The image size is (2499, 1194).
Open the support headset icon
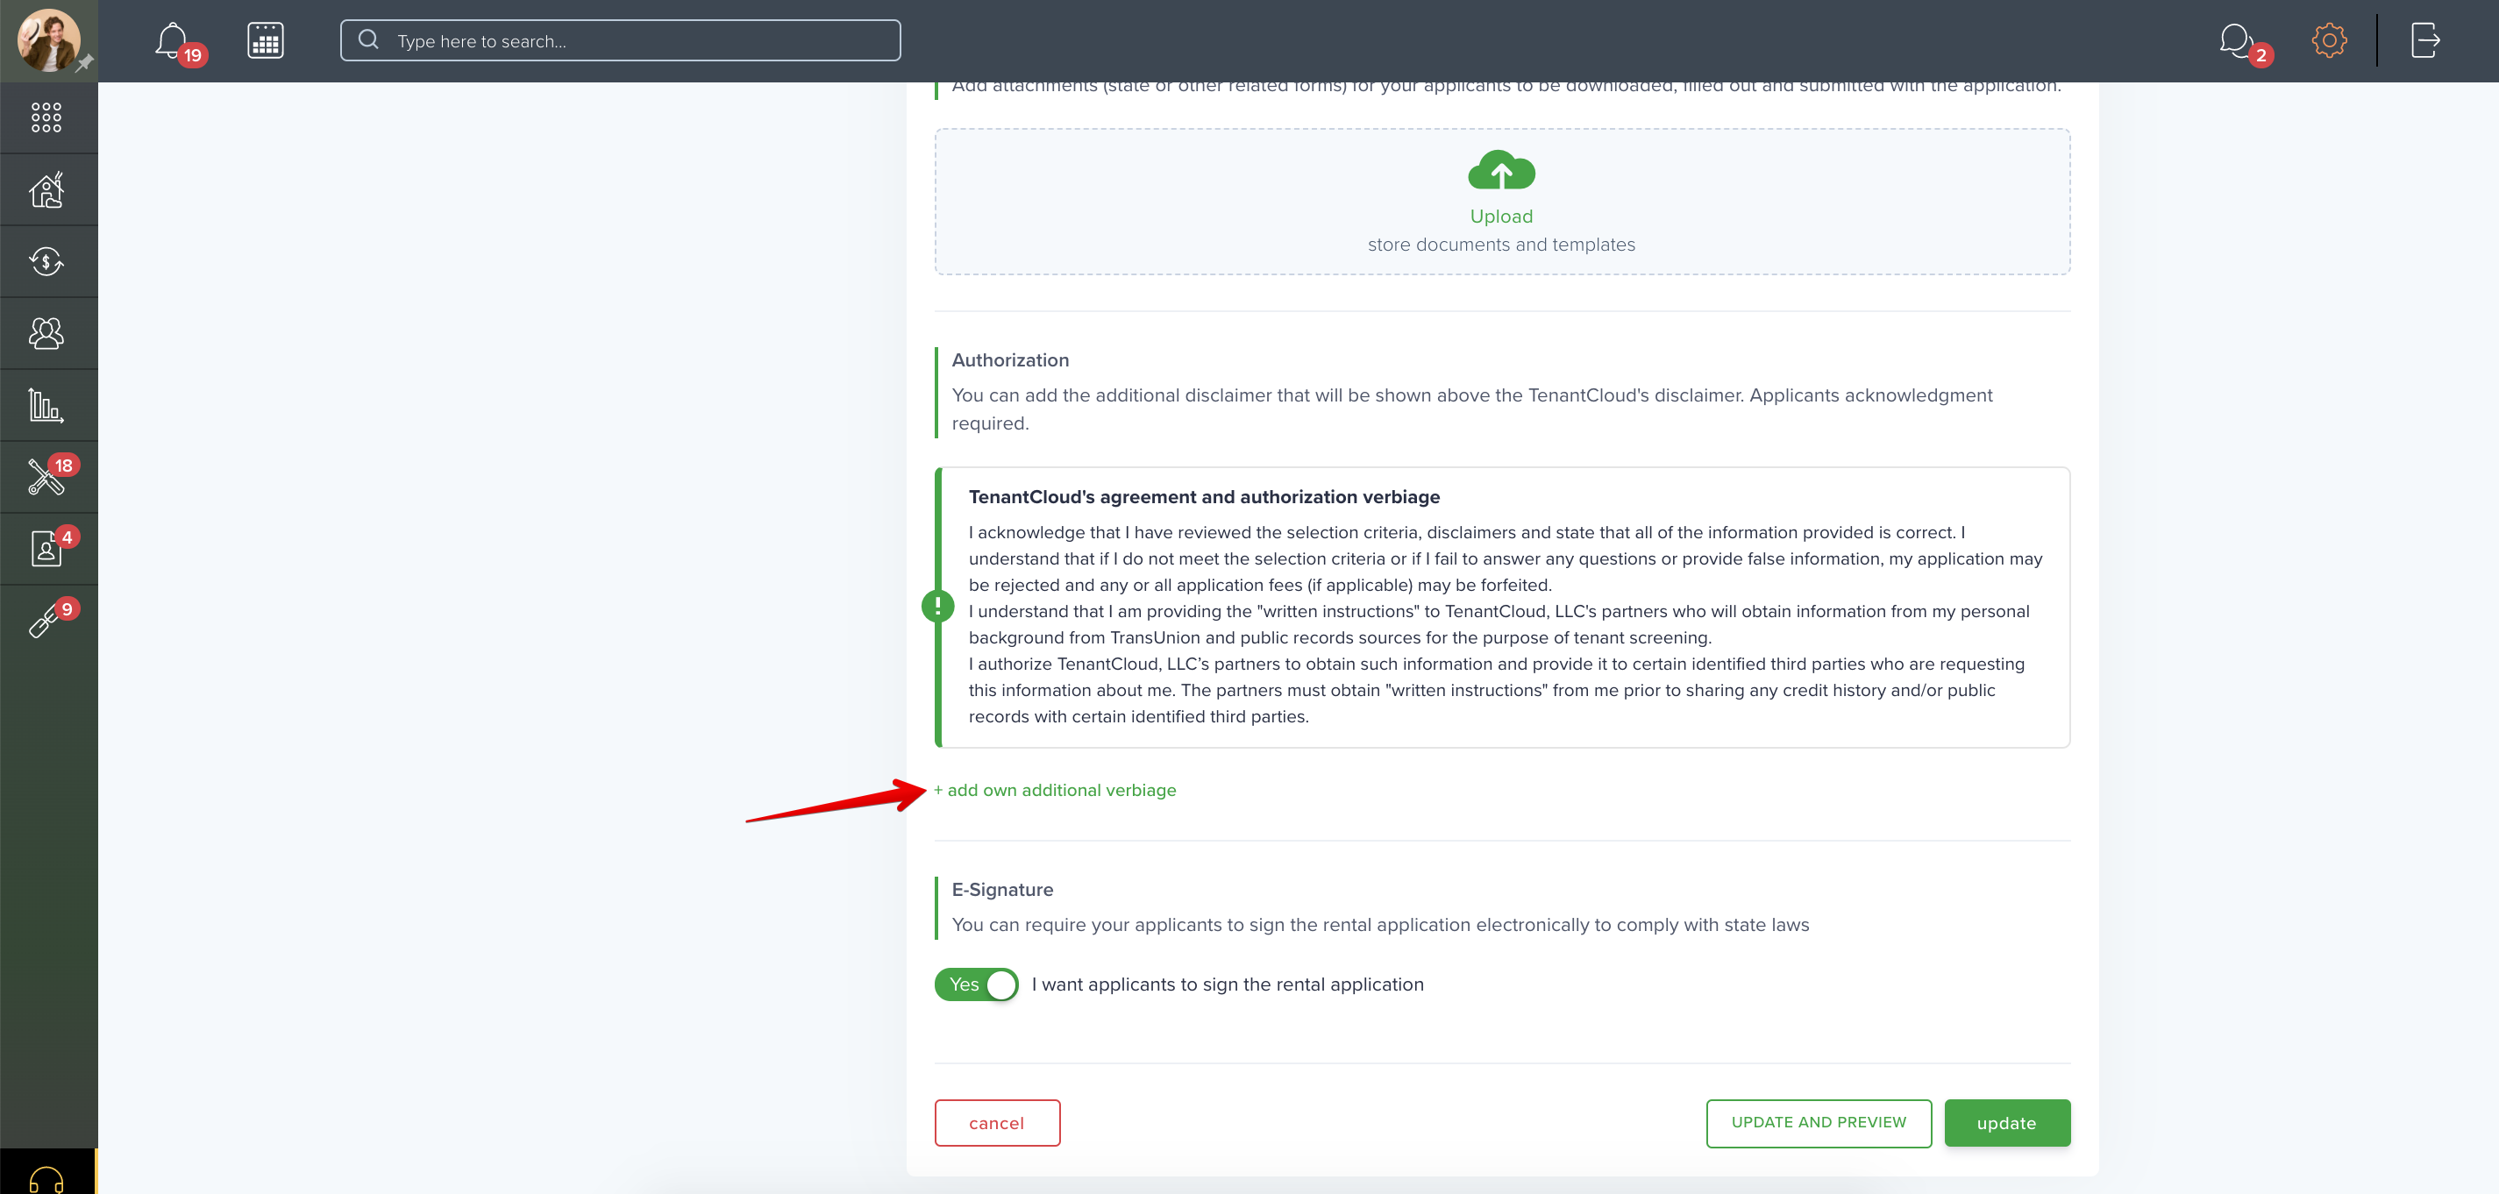coord(46,1179)
